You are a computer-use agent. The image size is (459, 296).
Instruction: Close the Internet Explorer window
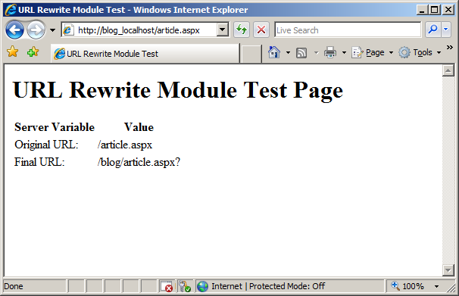pyautogui.click(x=448, y=10)
